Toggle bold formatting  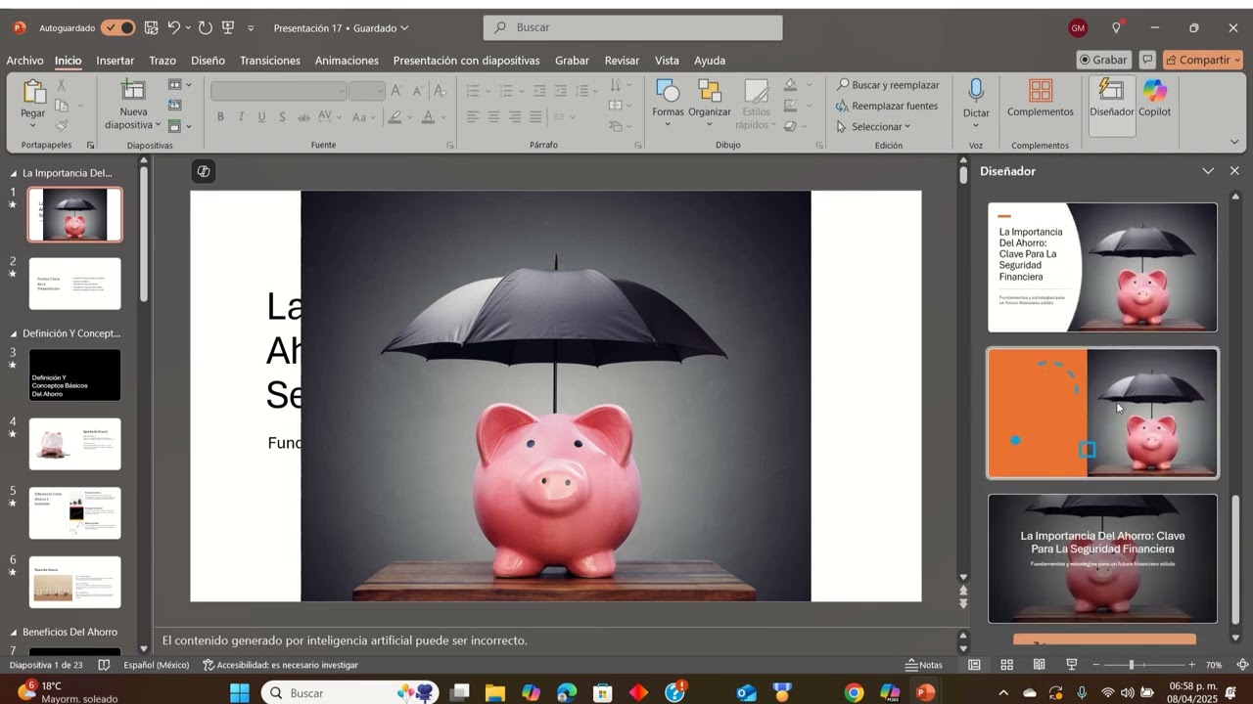(220, 117)
